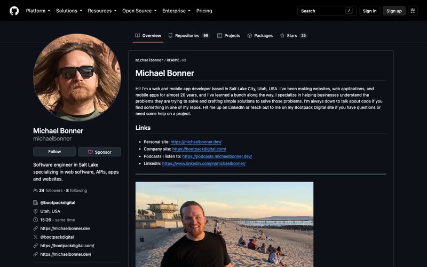
Task: Click the michaelbonner repository path link in README
Action: click(149, 60)
